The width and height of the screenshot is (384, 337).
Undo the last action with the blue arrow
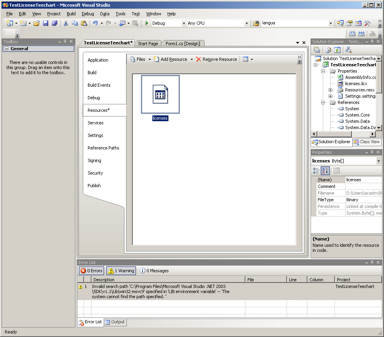tap(95, 23)
